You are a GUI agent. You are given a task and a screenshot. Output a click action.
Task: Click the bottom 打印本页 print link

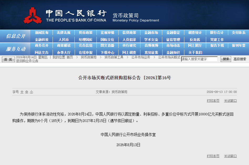pos(213,156)
